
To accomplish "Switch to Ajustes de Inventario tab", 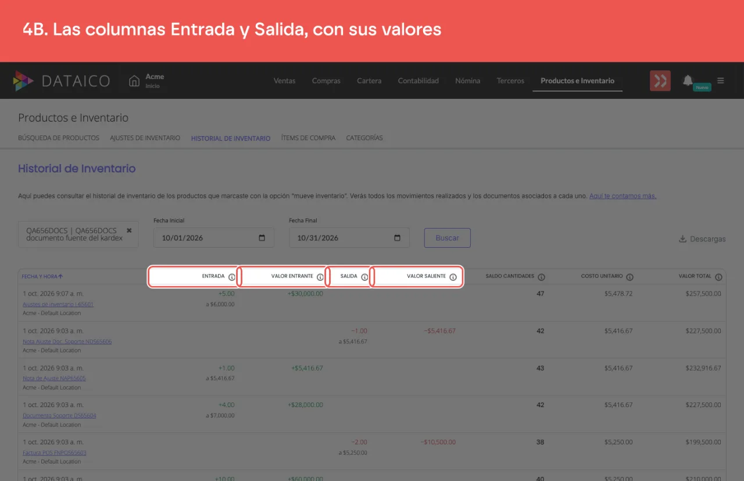I will click(145, 138).
